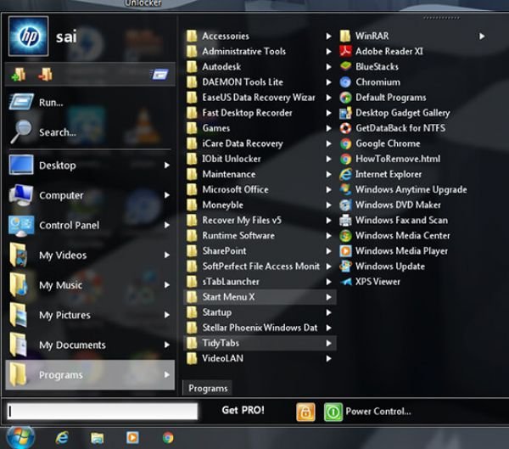Click the green power button icon
509x449 pixels.
(x=333, y=412)
